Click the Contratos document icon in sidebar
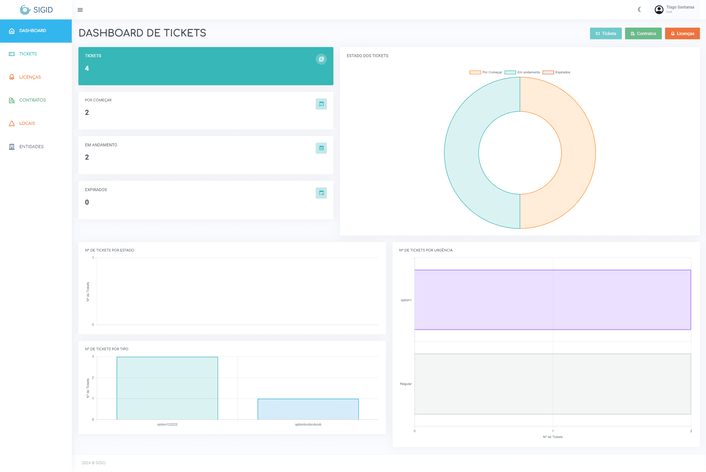 click(12, 100)
